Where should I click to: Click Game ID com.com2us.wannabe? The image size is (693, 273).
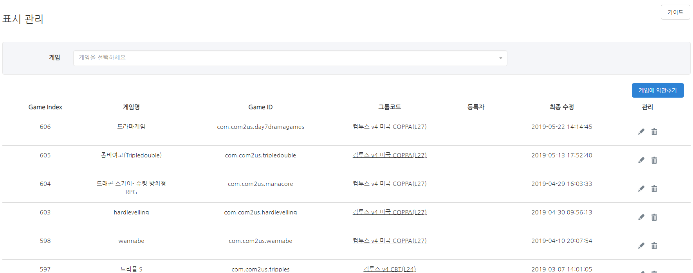(x=260, y=241)
